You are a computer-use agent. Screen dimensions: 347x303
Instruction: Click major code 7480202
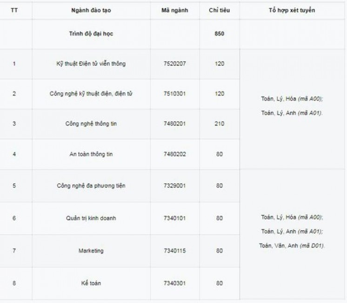click(175, 154)
